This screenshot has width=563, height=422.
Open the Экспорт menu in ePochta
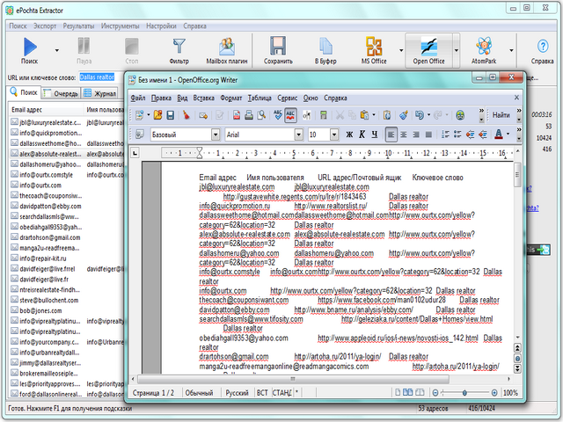45,25
